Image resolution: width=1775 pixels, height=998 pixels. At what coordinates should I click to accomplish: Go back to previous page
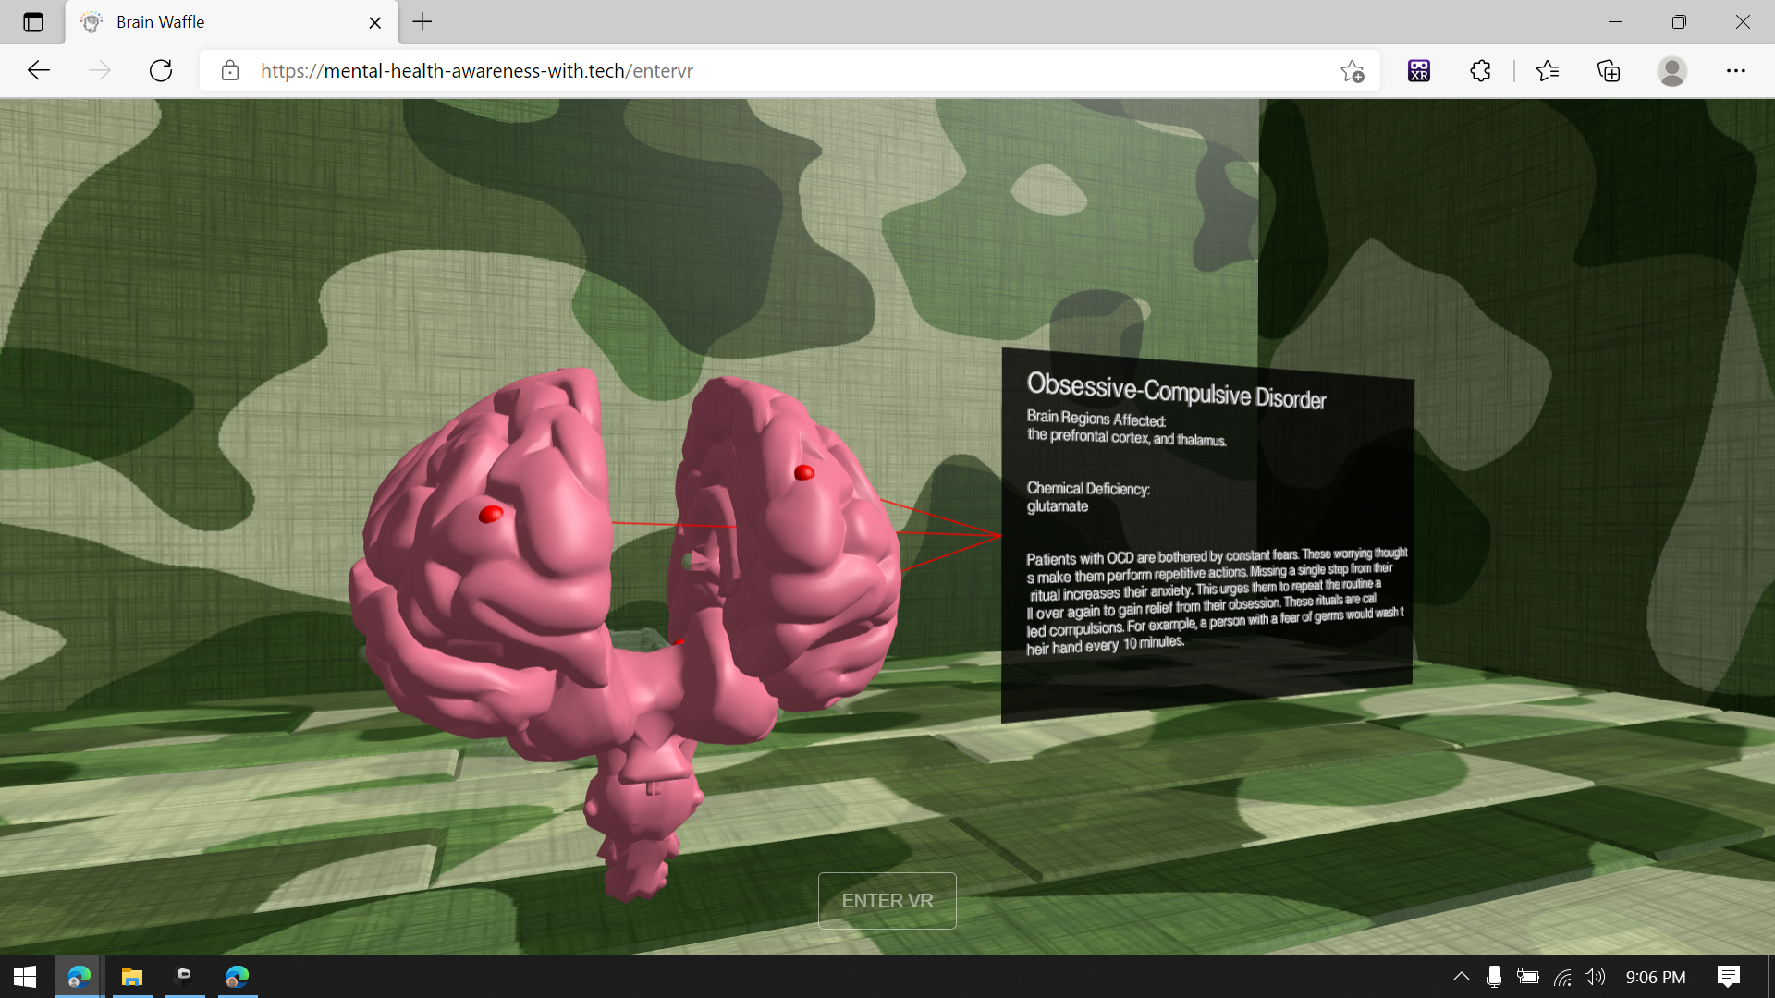(39, 71)
